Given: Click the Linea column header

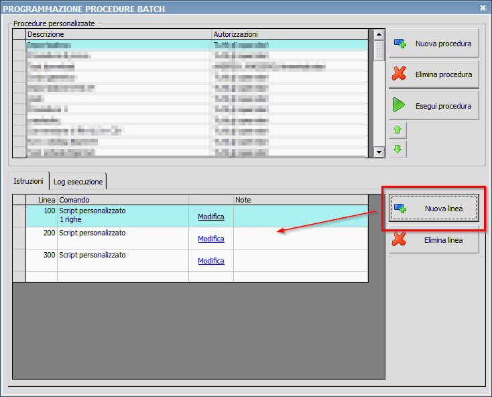Looking at the screenshot, I should click(42, 200).
